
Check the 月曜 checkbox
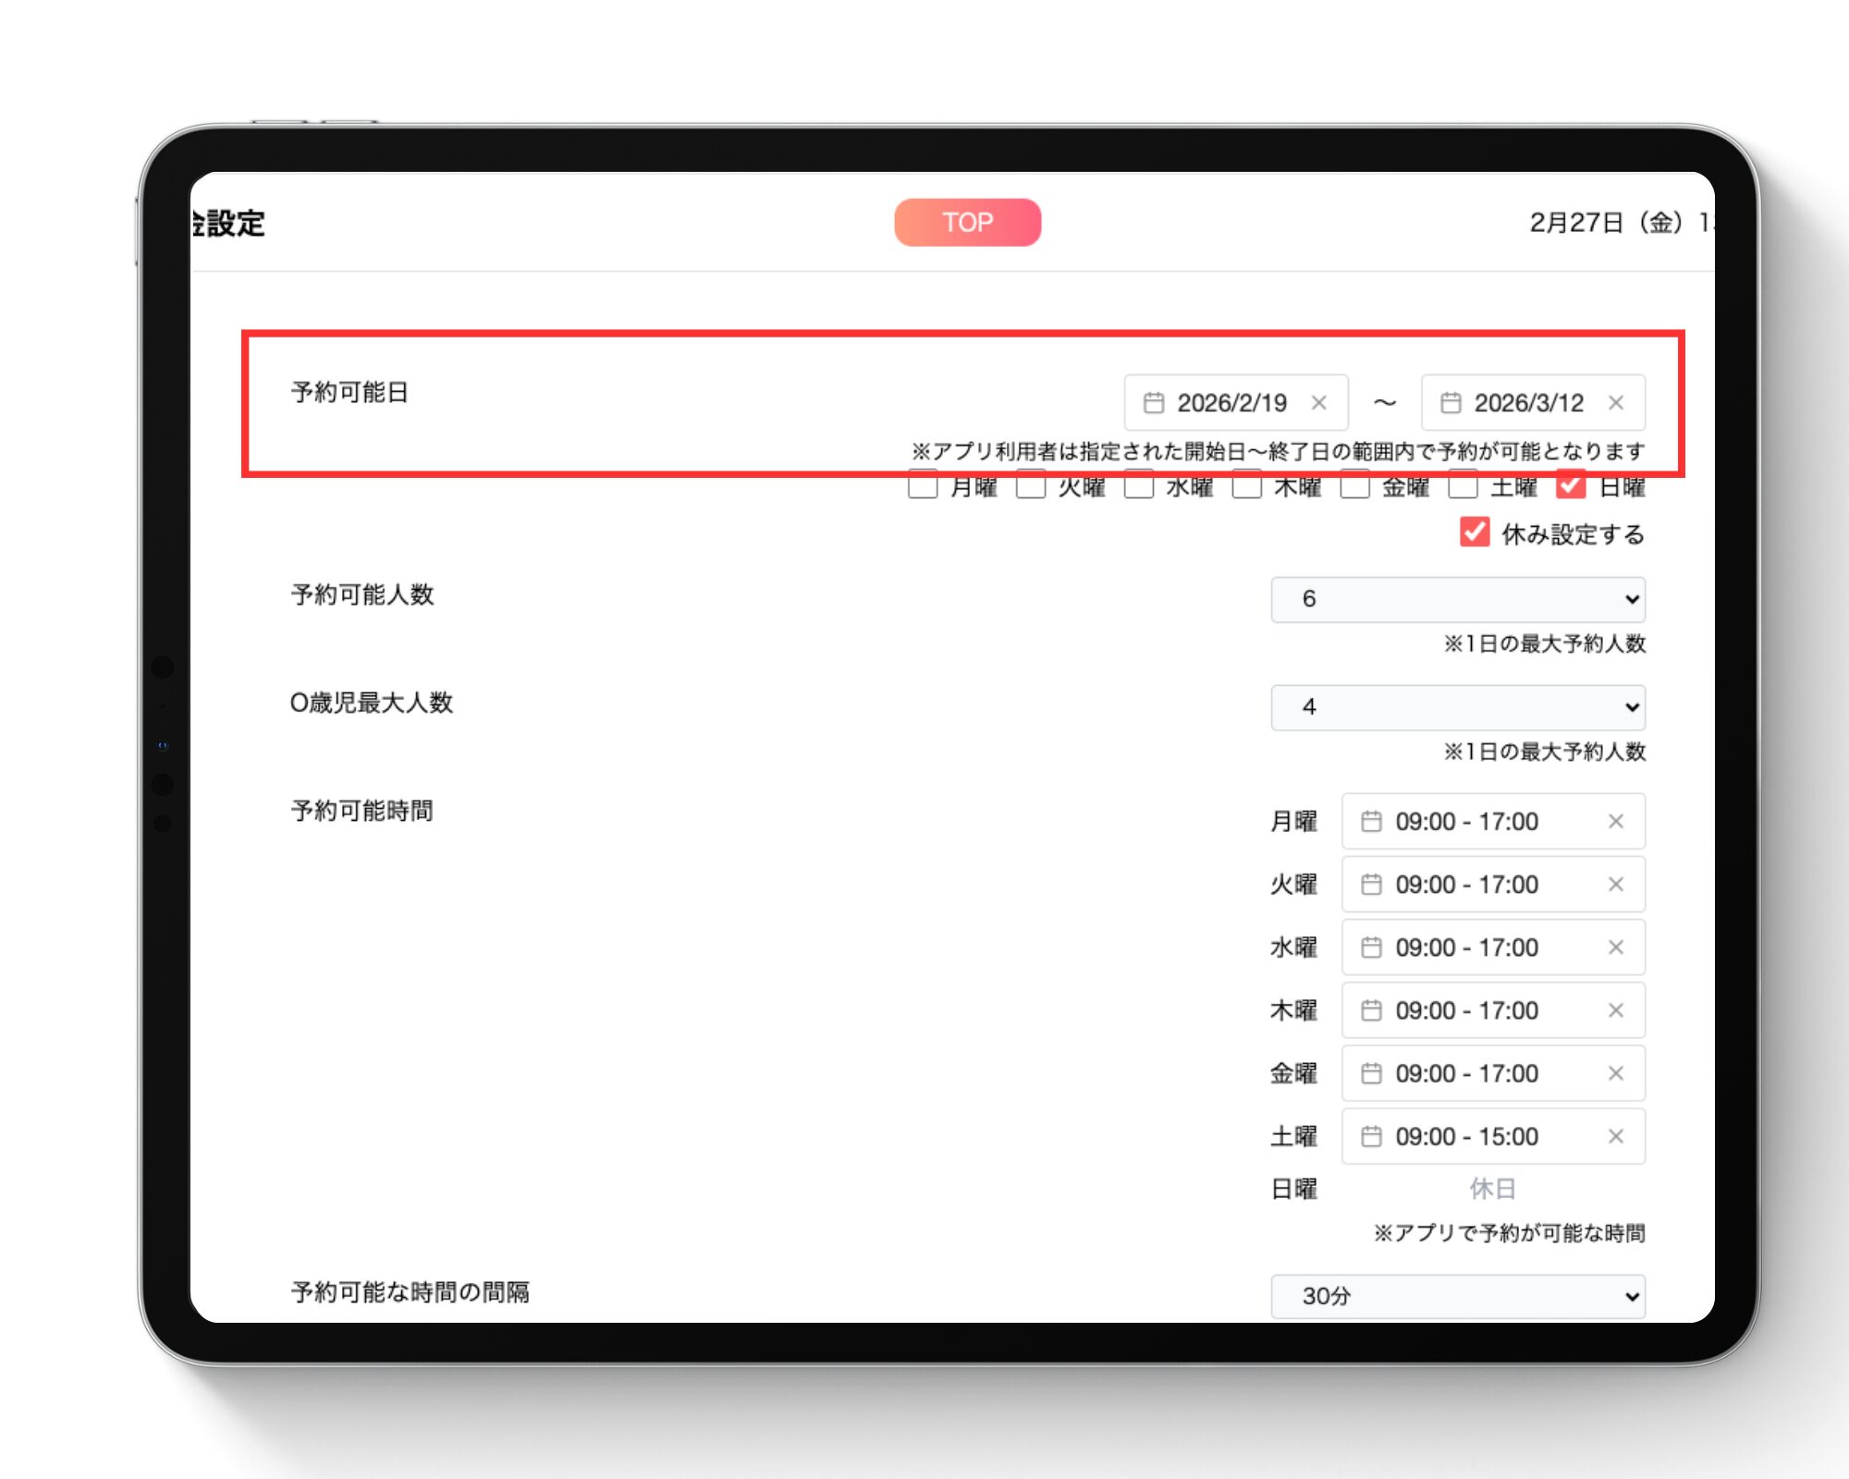(x=923, y=485)
